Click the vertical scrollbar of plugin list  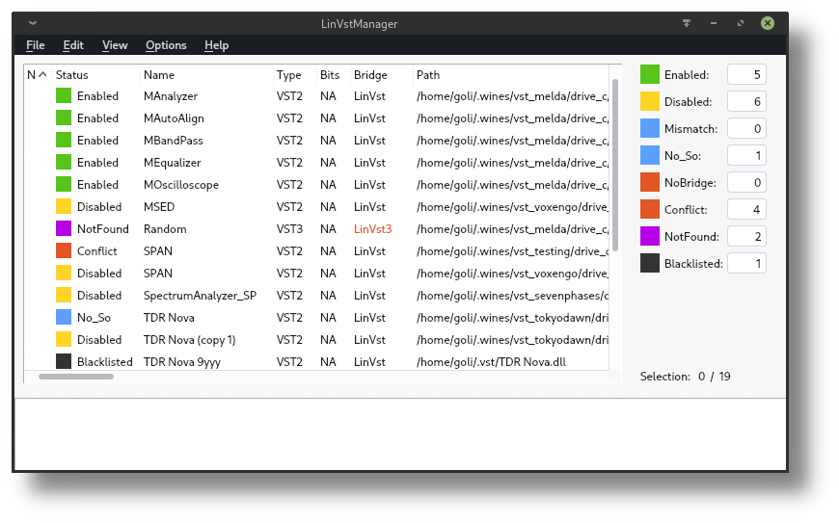coord(615,165)
